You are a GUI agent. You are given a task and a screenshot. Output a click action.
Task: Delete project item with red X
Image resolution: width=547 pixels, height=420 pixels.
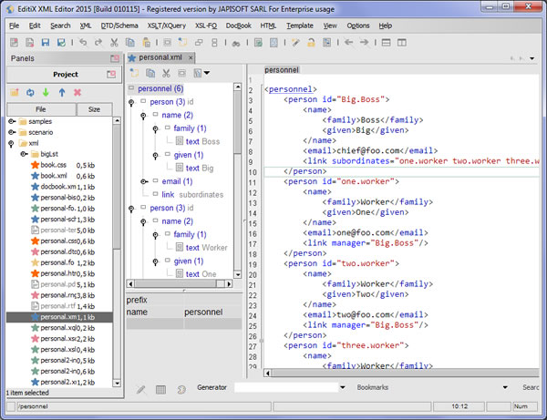click(x=77, y=92)
